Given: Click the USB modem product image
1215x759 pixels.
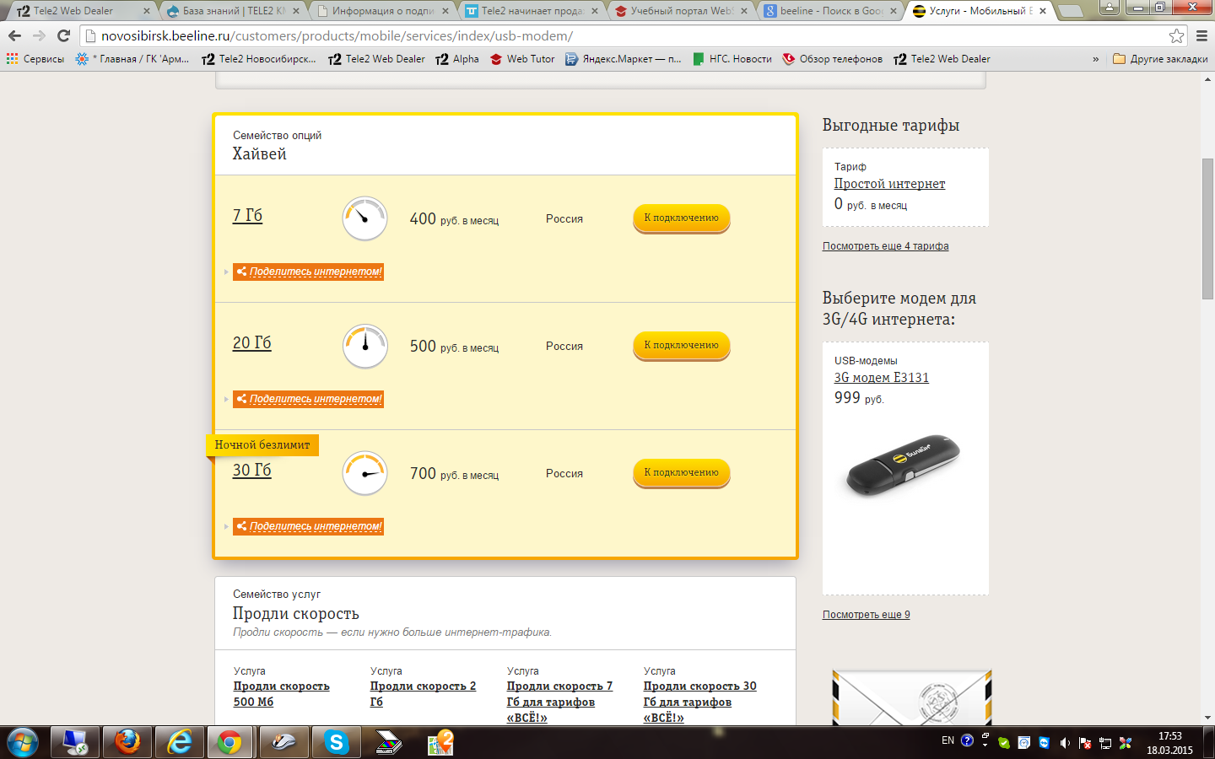Looking at the screenshot, I should pos(903,466).
